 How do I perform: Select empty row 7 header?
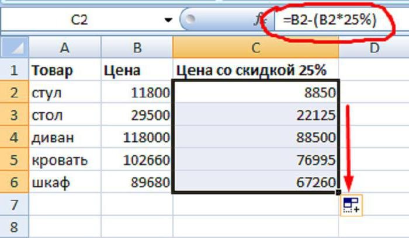tap(15, 205)
